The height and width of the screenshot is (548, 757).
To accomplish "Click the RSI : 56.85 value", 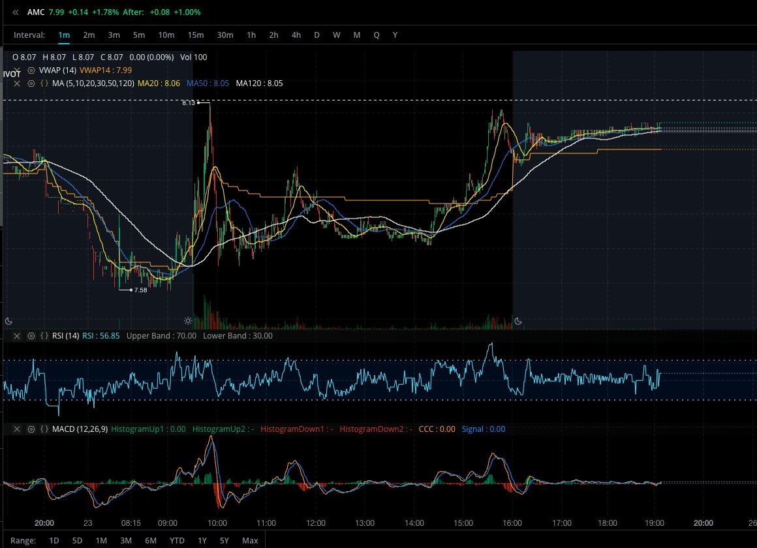I will (101, 336).
